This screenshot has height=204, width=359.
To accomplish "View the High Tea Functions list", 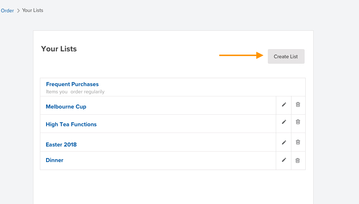I will coord(71,124).
